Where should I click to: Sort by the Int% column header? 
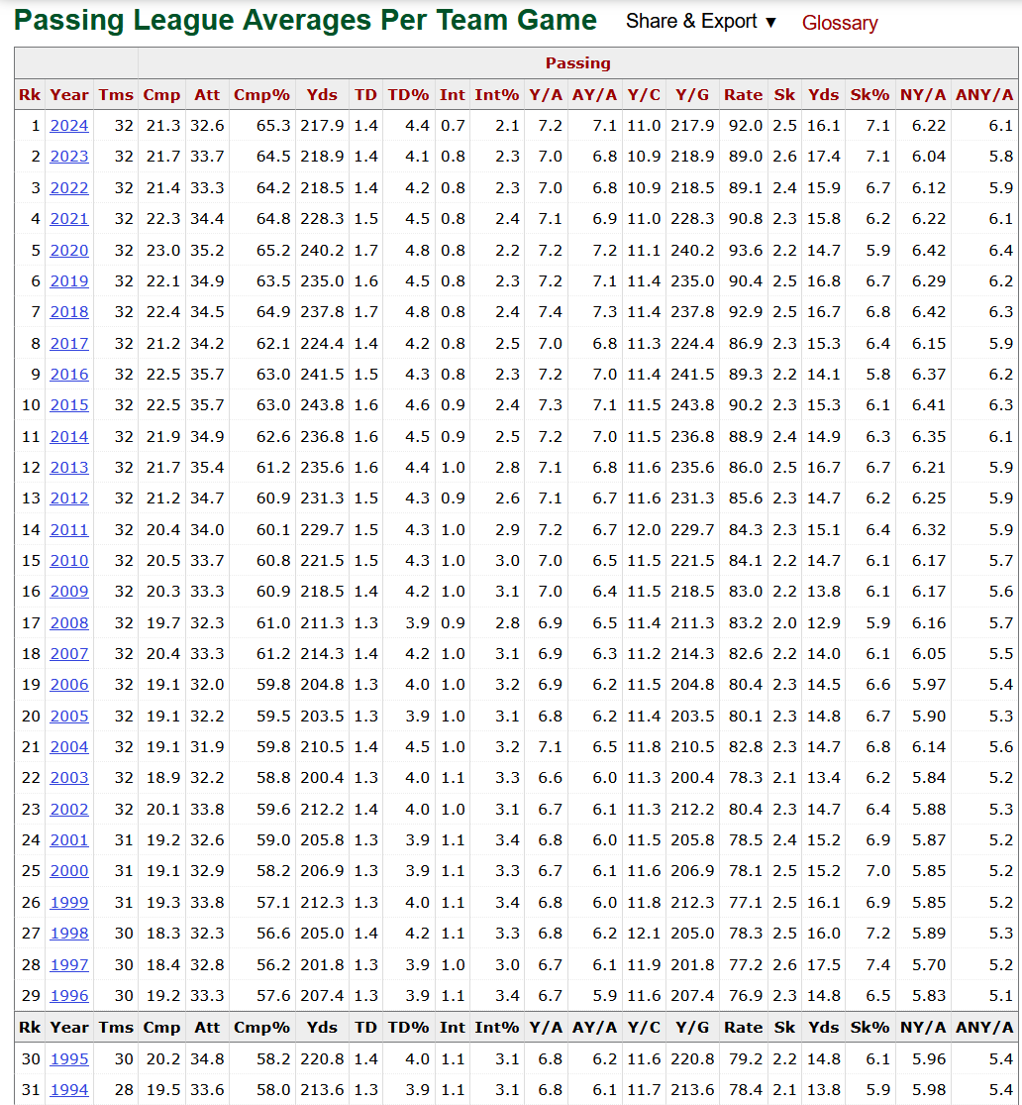(496, 95)
